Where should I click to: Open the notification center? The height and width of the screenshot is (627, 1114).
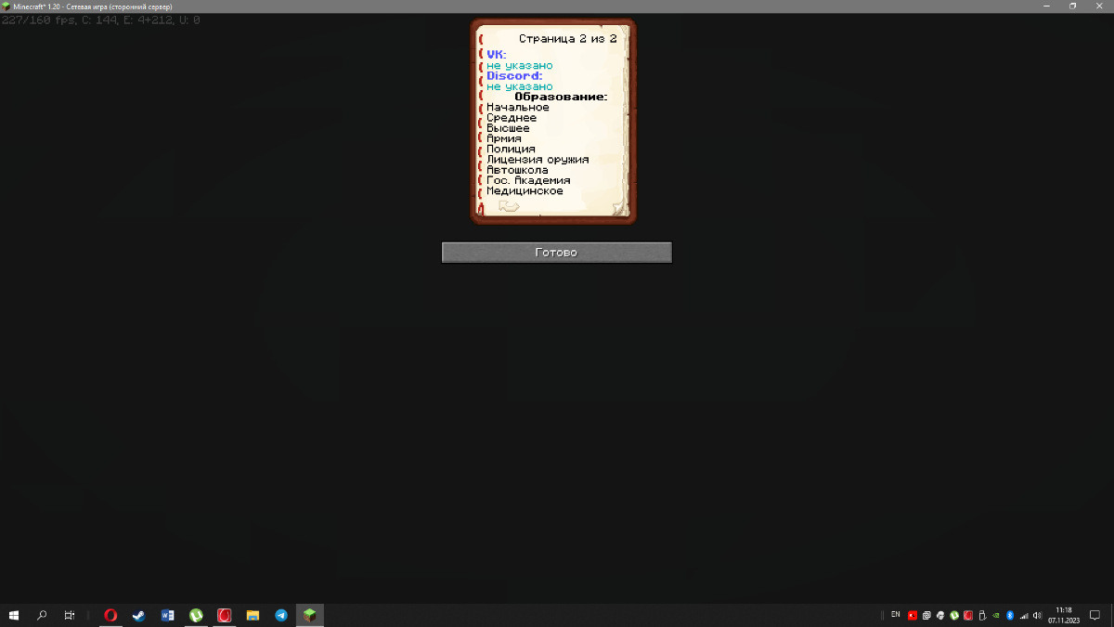coord(1095,615)
